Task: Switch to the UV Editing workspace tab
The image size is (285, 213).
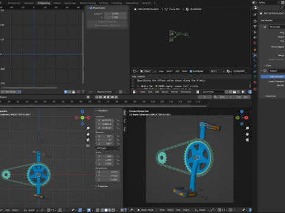Action: click(x=117, y=3)
